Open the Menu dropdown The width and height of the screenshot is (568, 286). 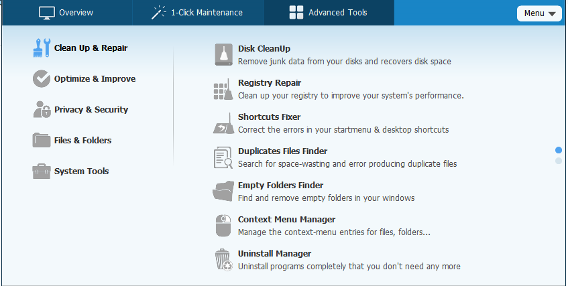[539, 13]
